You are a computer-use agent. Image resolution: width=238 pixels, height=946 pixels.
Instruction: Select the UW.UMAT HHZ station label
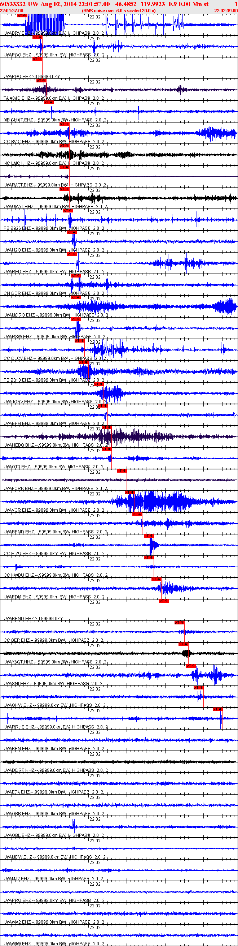(x=56, y=206)
